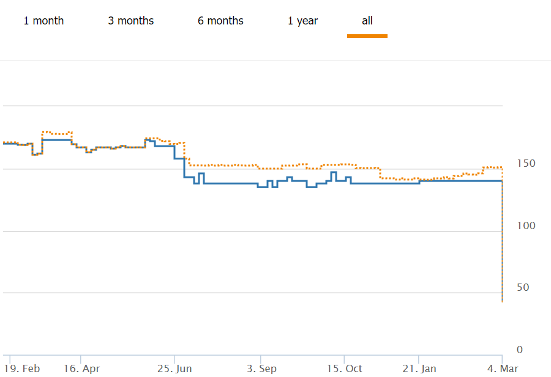Image resolution: width=551 pixels, height=377 pixels.
Task: Click the 21. Jan date label
Action: pos(419,368)
